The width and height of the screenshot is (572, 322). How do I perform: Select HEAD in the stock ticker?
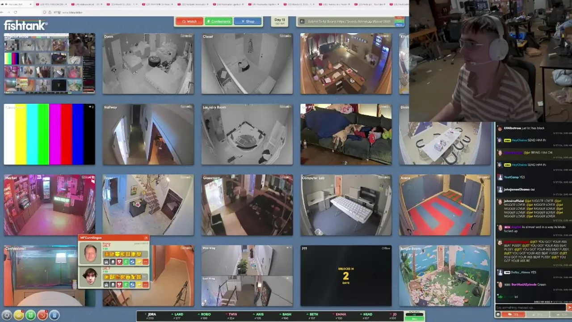pyautogui.click(x=366, y=316)
